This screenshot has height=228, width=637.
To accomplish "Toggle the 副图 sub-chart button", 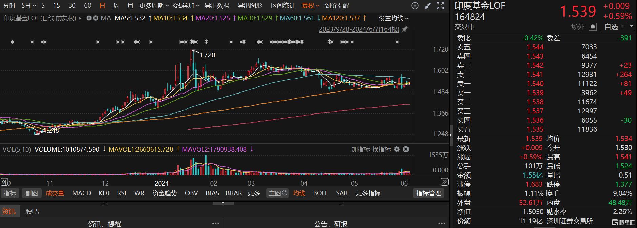I will point(32,193).
